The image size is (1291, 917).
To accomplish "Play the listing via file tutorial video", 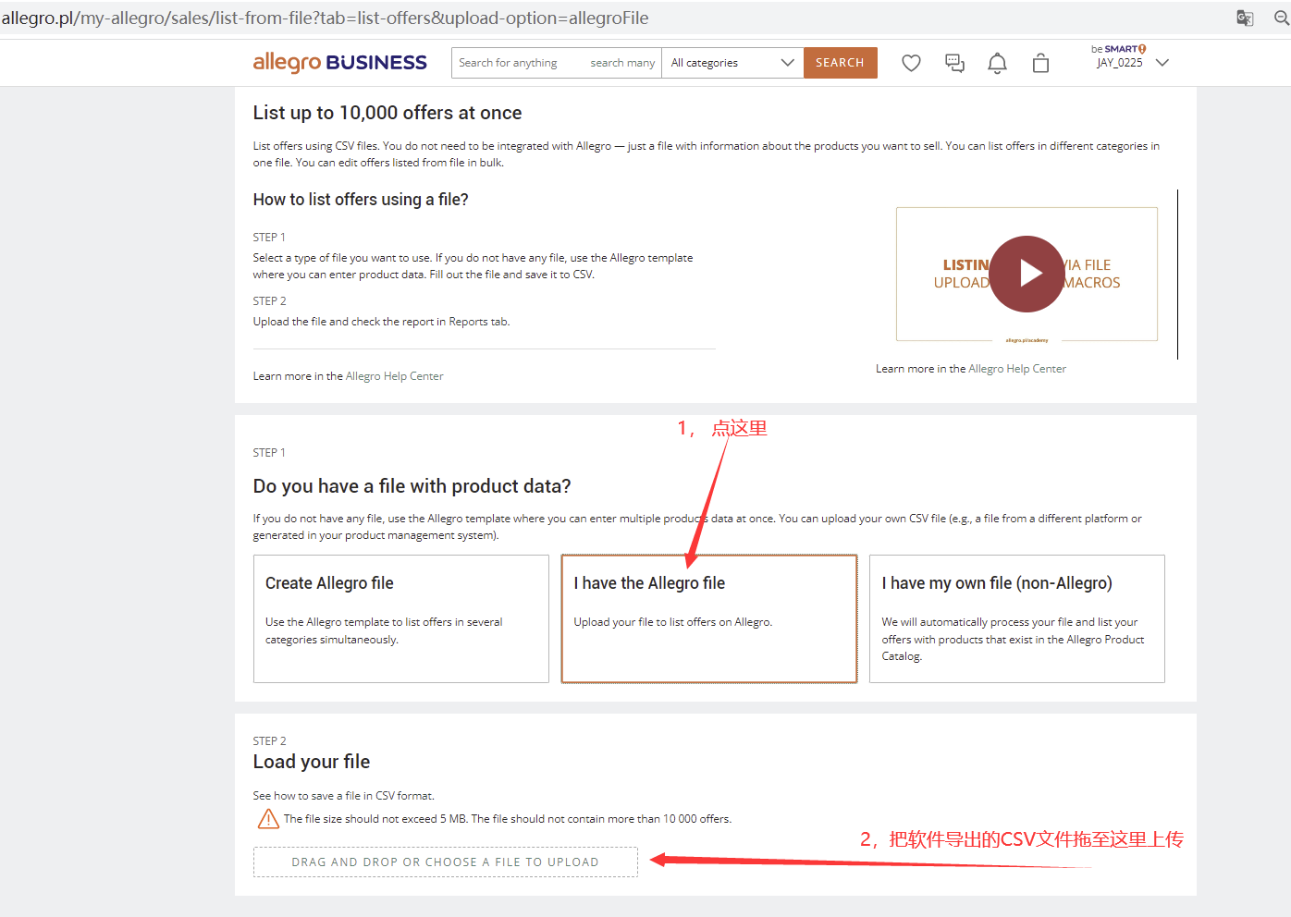I will (1027, 274).
